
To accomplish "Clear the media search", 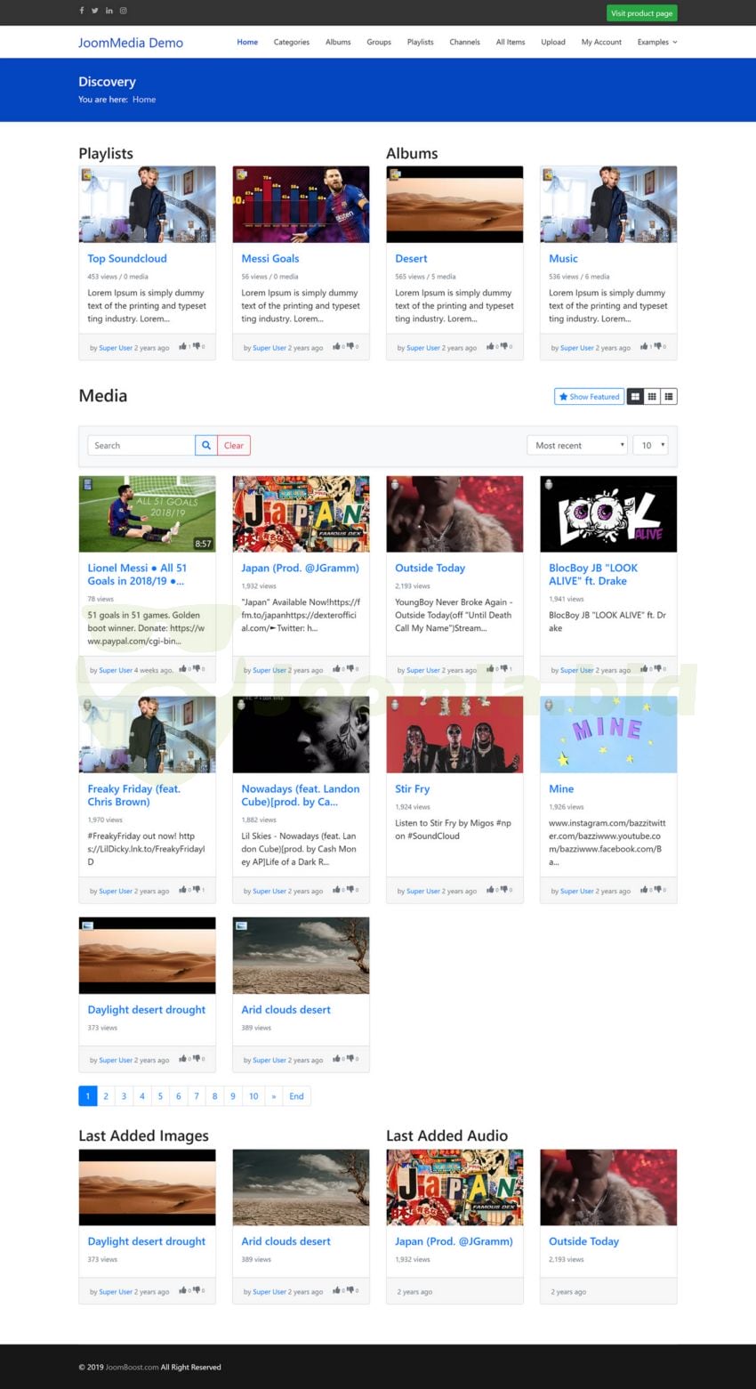I will coord(234,446).
